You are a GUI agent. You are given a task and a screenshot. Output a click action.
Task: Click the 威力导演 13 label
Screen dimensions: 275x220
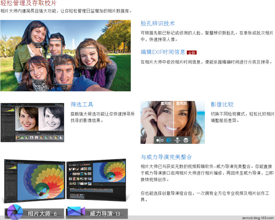105,214
